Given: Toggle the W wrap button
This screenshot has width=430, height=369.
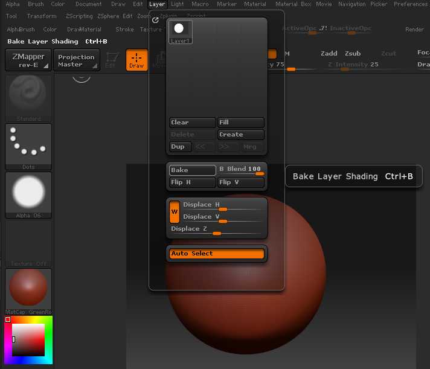Looking at the screenshot, I should pyautogui.click(x=174, y=211).
